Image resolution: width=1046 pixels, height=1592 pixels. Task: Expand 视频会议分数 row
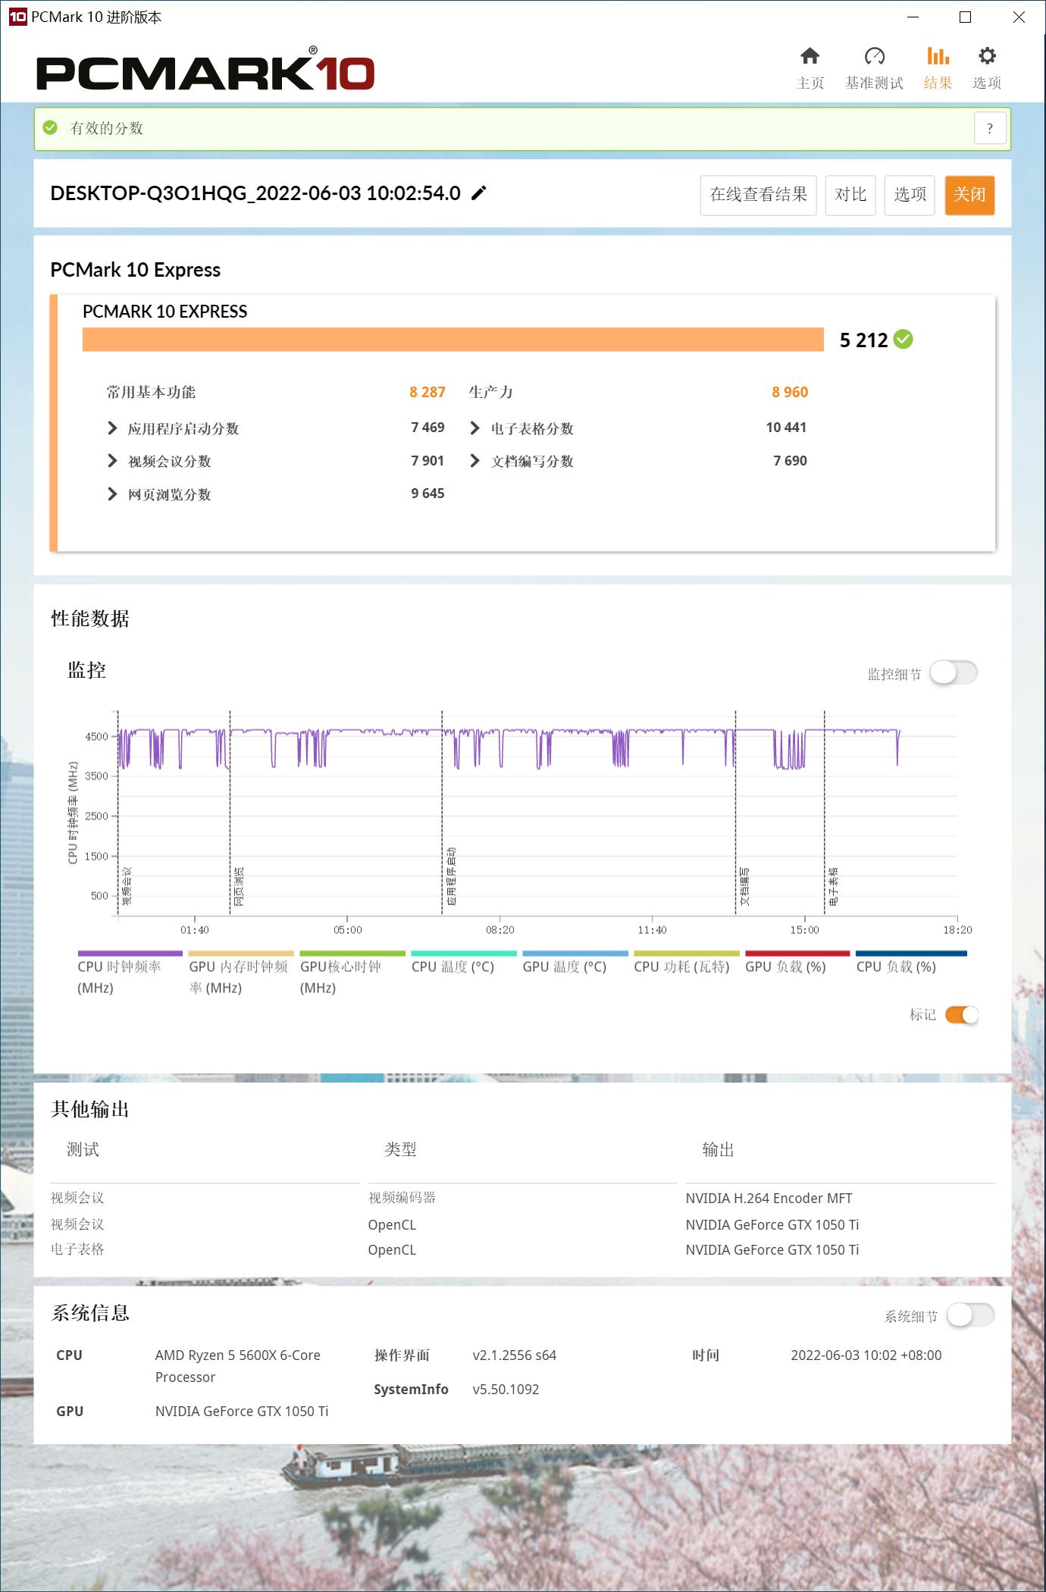point(112,461)
